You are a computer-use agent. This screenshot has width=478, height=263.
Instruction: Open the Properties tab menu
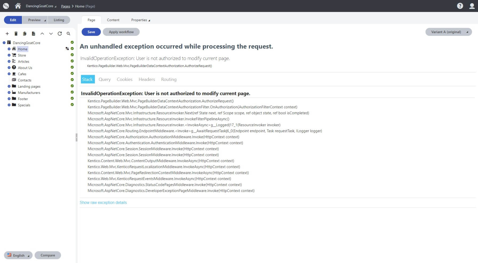click(141, 20)
